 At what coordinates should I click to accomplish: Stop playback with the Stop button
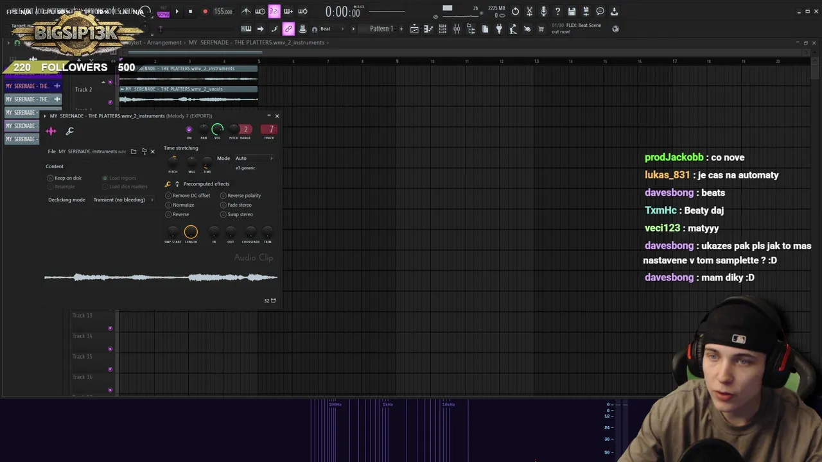click(x=190, y=12)
